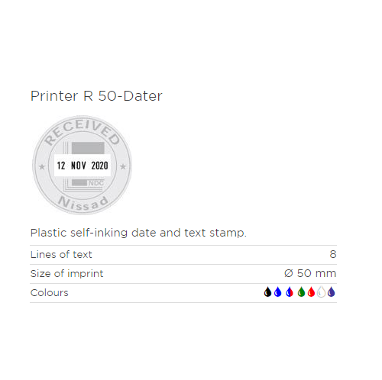Click the right star on the stamp

click(x=123, y=166)
